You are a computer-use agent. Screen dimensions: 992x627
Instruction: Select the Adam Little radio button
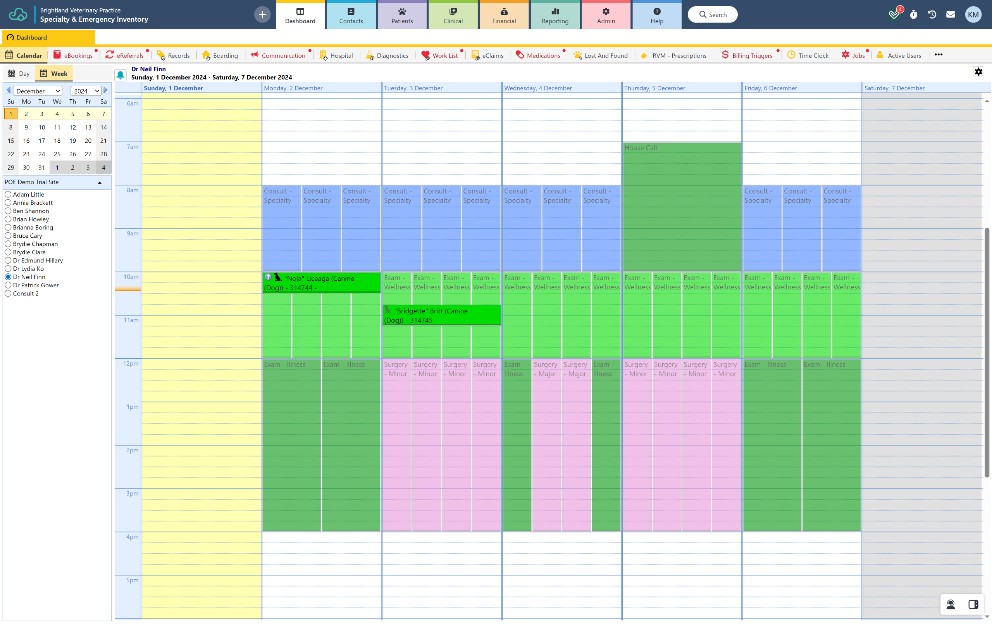[8, 194]
